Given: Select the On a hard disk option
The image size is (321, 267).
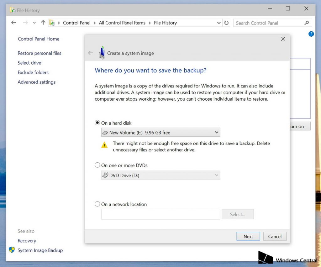Looking at the screenshot, I should (97, 123).
